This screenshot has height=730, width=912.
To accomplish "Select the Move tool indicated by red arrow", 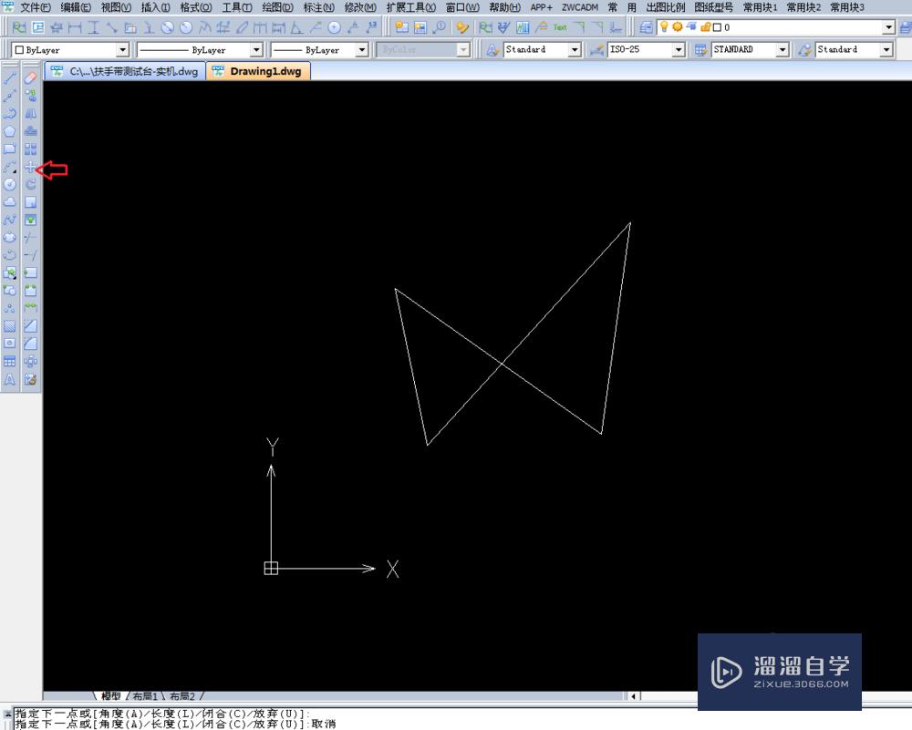I will point(30,166).
